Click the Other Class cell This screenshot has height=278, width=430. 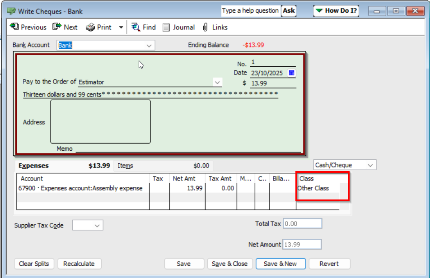point(318,188)
